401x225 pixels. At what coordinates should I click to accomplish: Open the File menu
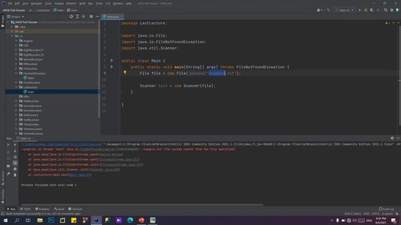coord(10,4)
